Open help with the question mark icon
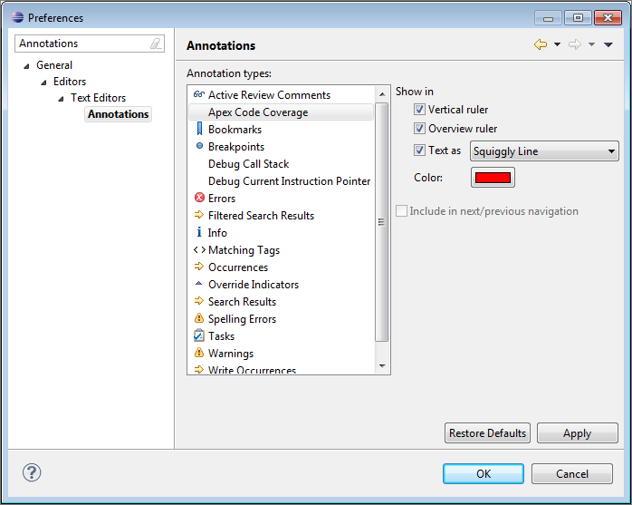Screen dimensions: 632x505 click(x=32, y=472)
